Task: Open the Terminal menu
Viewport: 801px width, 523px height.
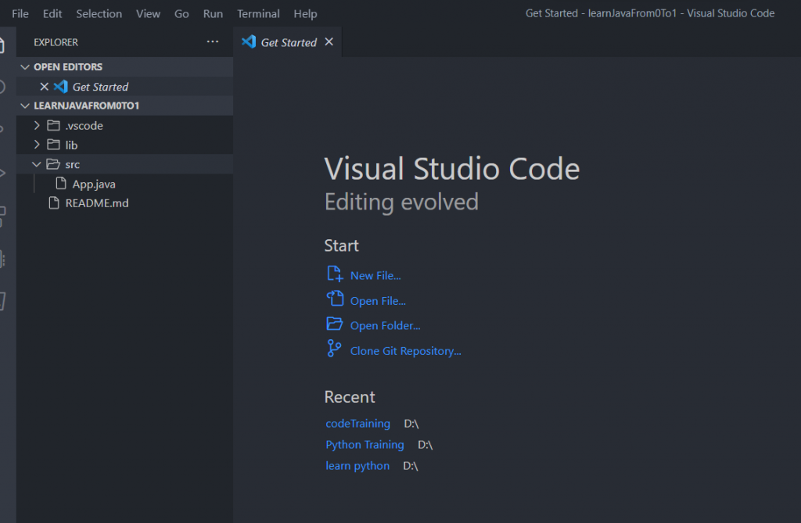Action: [x=258, y=14]
